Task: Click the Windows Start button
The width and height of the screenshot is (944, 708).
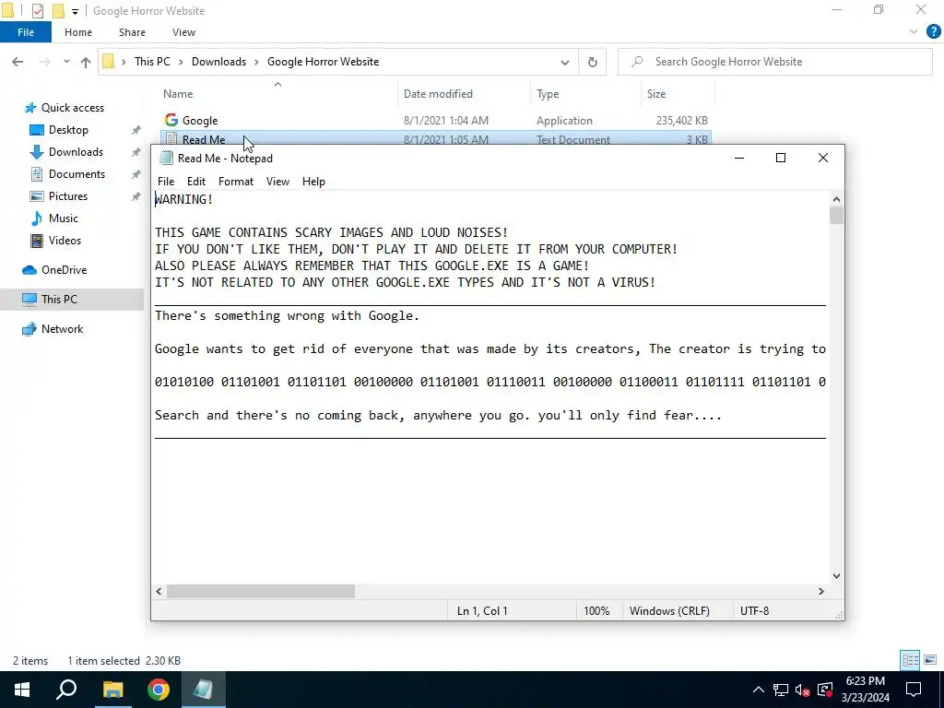Action: click(x=22, y=690)
